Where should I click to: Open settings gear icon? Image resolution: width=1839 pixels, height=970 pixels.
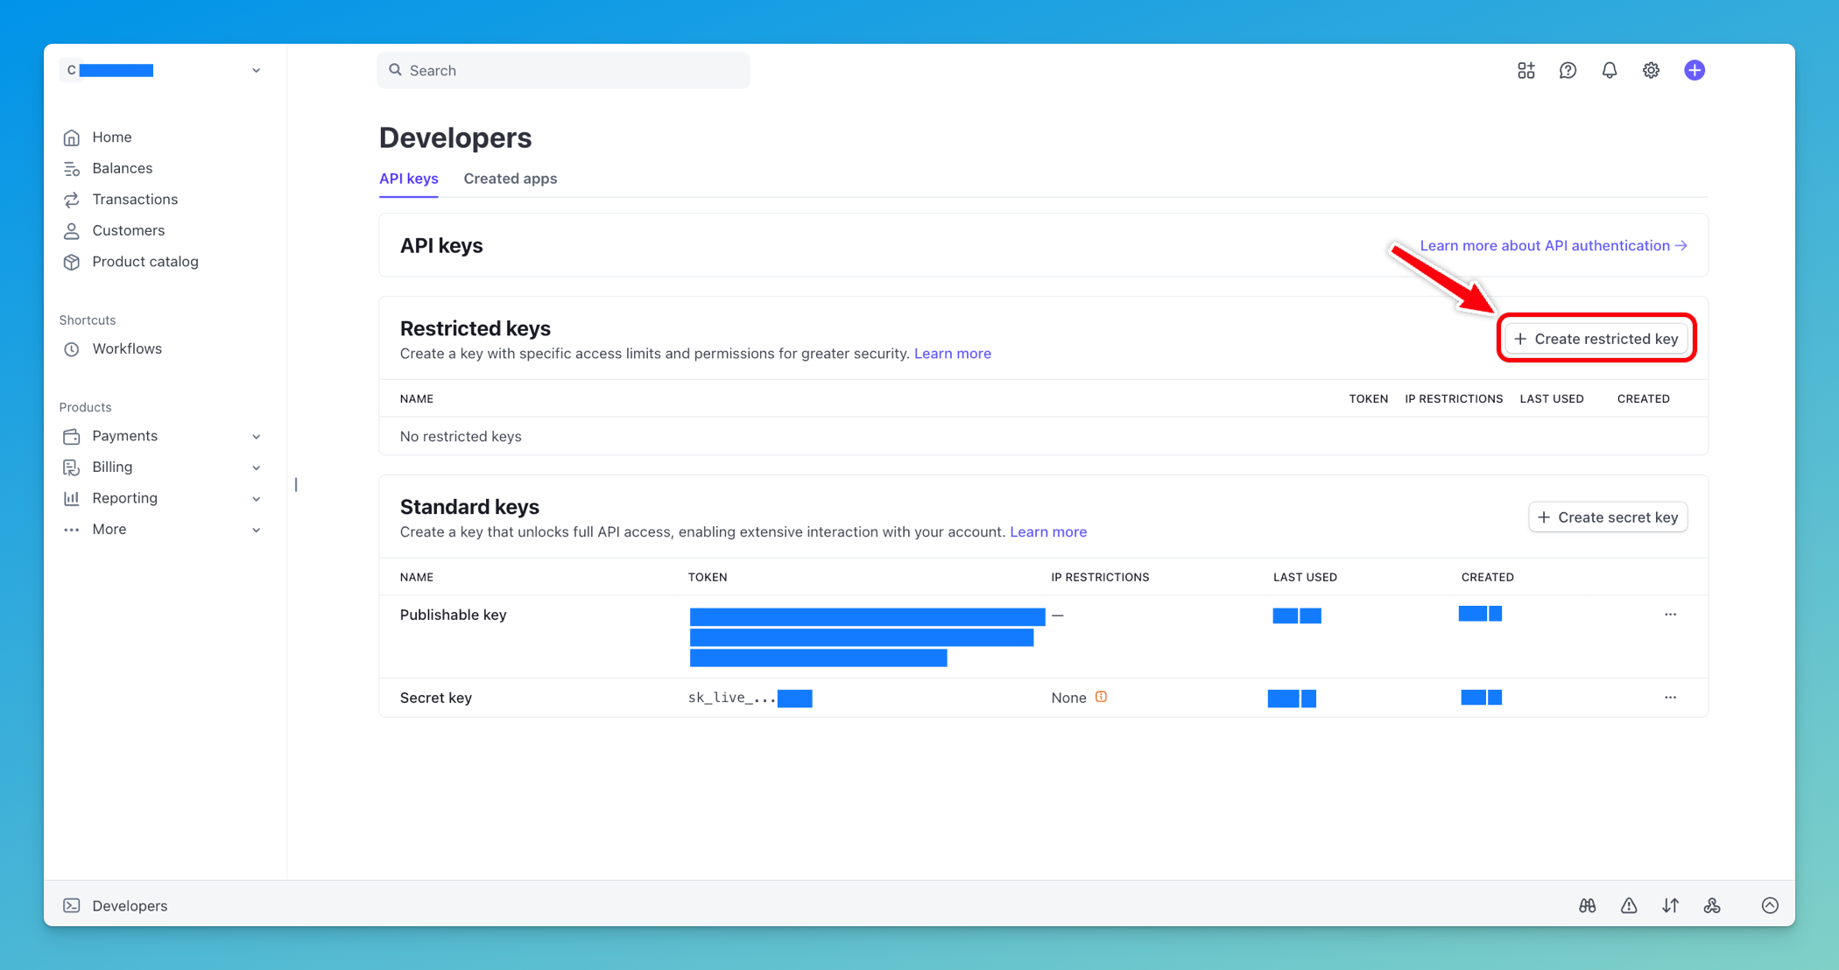coord(1651,71)
